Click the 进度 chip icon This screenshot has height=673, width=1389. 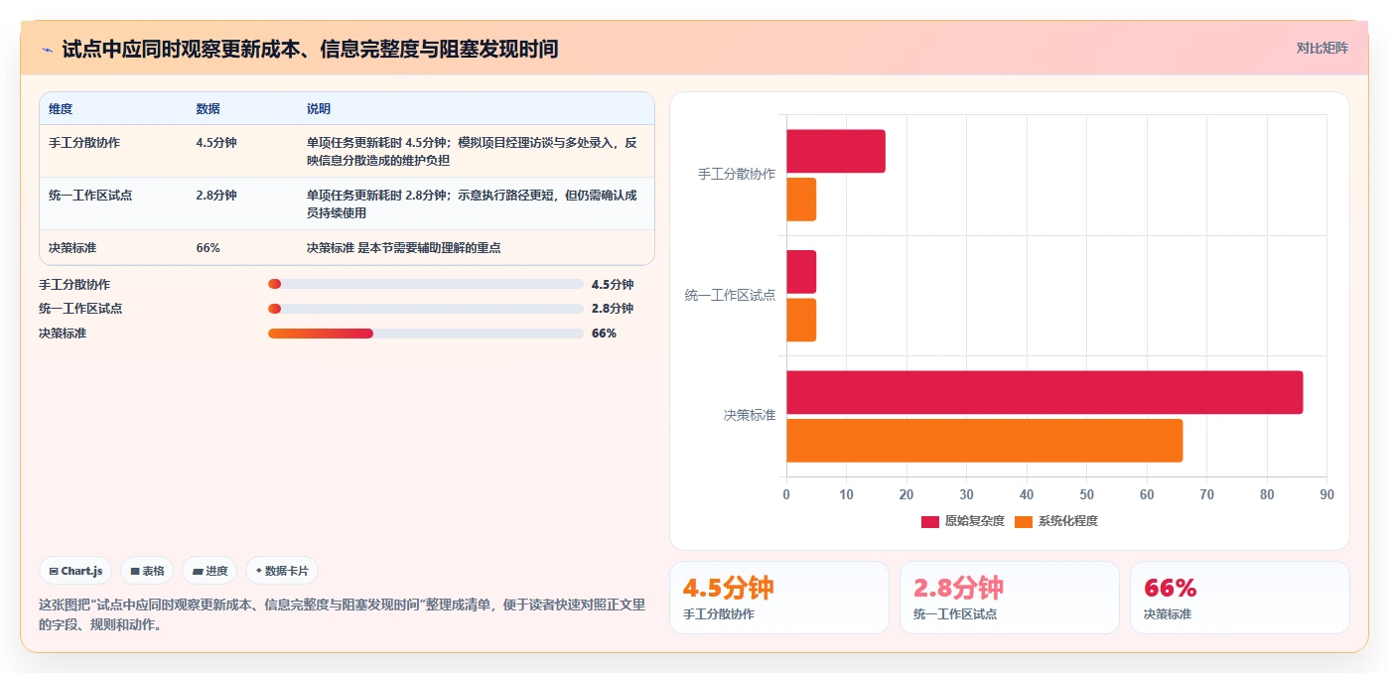pyautogui.click(x=198, y=571)
